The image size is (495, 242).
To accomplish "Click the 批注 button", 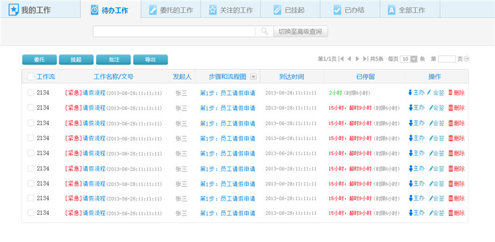I will 113,59.
